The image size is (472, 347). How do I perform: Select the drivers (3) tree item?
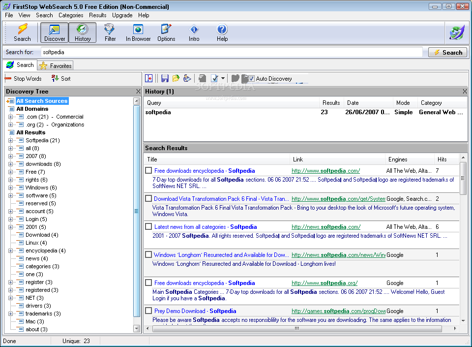pyautogui.click(x=38, y=306)
